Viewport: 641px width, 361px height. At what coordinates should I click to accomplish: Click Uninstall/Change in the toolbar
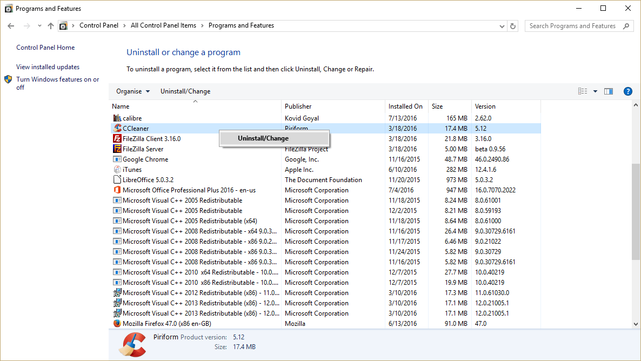tap(185, 91)
